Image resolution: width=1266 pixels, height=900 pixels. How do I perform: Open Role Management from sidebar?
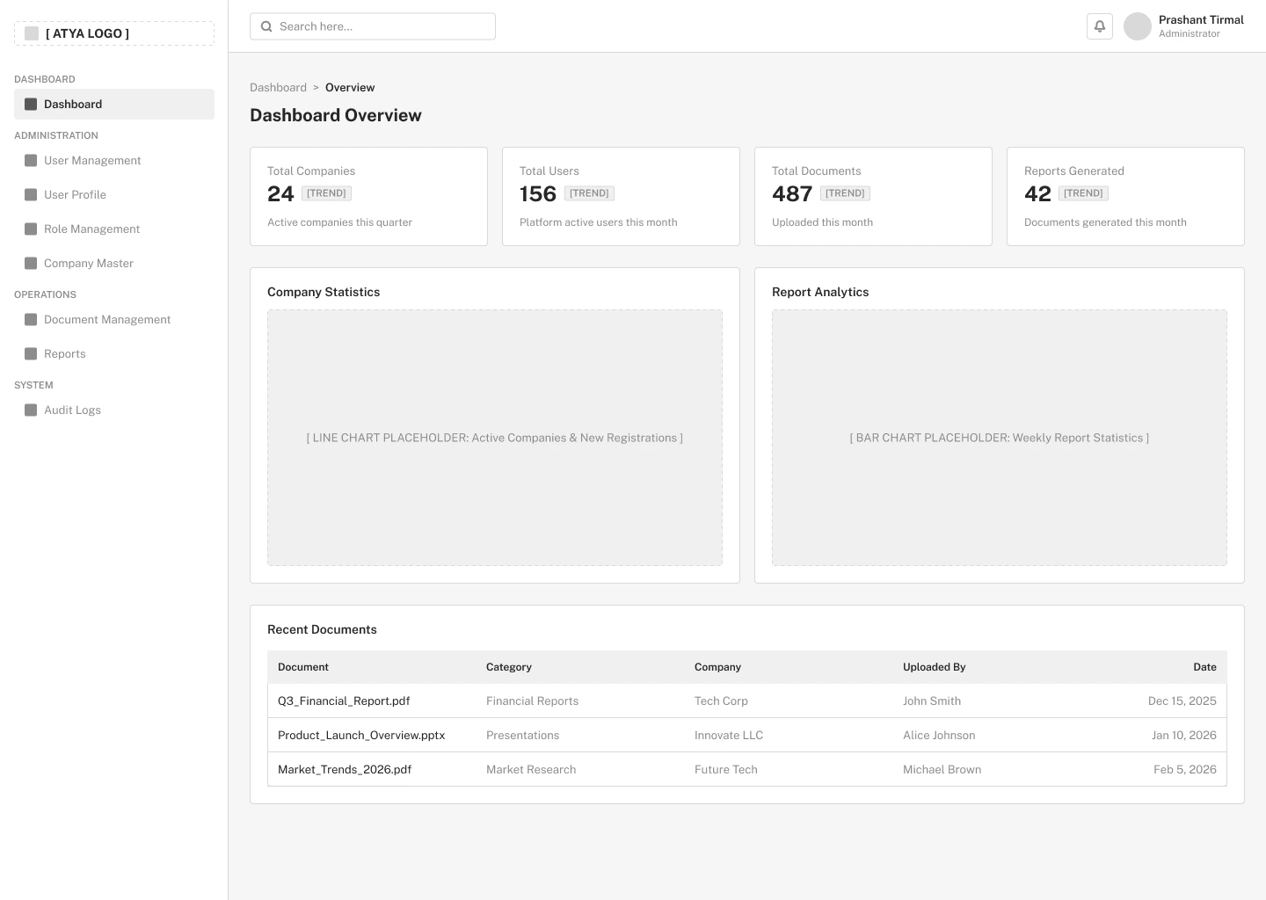114,229
